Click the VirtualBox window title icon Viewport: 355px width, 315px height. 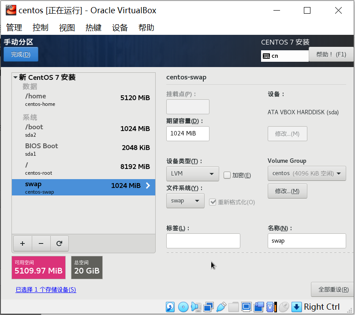pyautogui.click(x=11, y=10)
